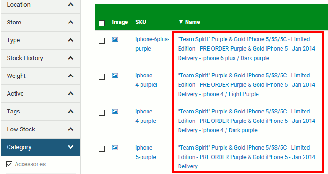
Task: Sort table by SKU column
Action: click(141, 22)
